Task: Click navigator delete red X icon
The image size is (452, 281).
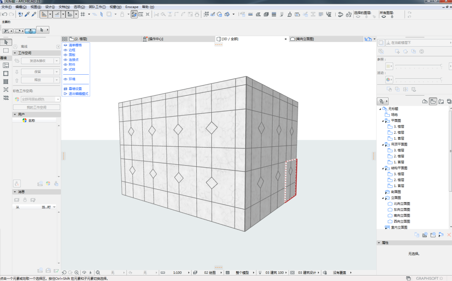Action: pos(449,235)
